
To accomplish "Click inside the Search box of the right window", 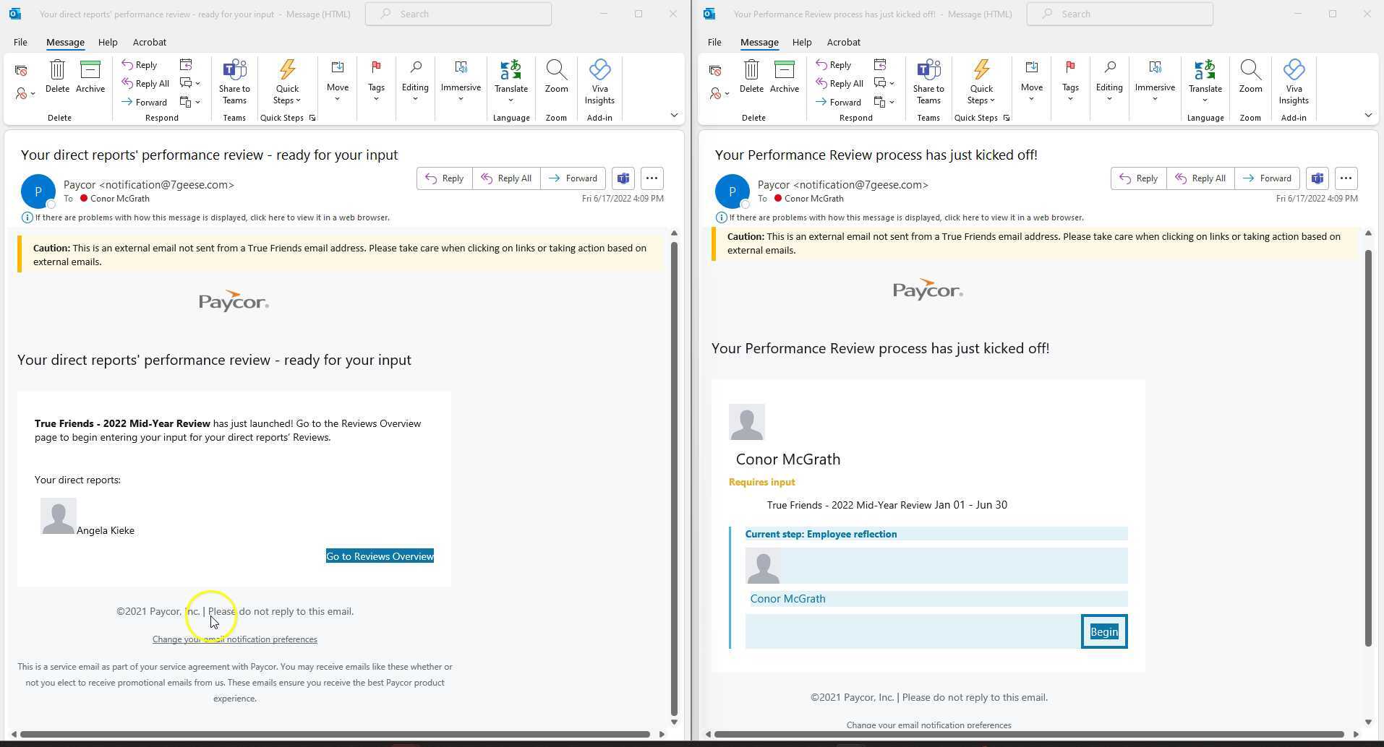I will 1120,14.
